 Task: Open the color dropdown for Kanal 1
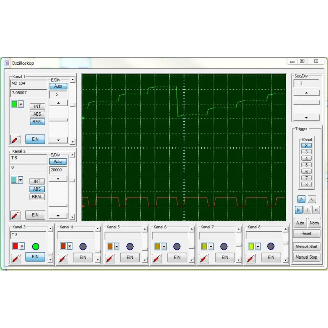click(x=21, y=105)
